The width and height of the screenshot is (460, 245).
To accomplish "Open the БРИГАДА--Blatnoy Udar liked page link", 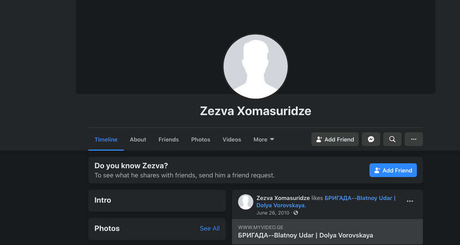I will (326, 201).
